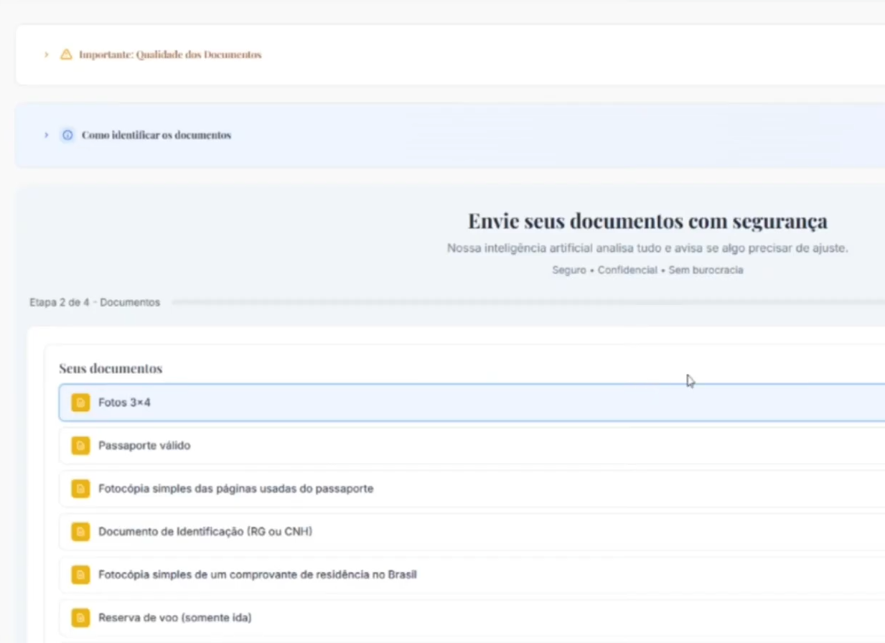Click the file icon for Fotocópia páginas do passaporte
The height and width of the screenshot is (643, 885).
[80, 489]
